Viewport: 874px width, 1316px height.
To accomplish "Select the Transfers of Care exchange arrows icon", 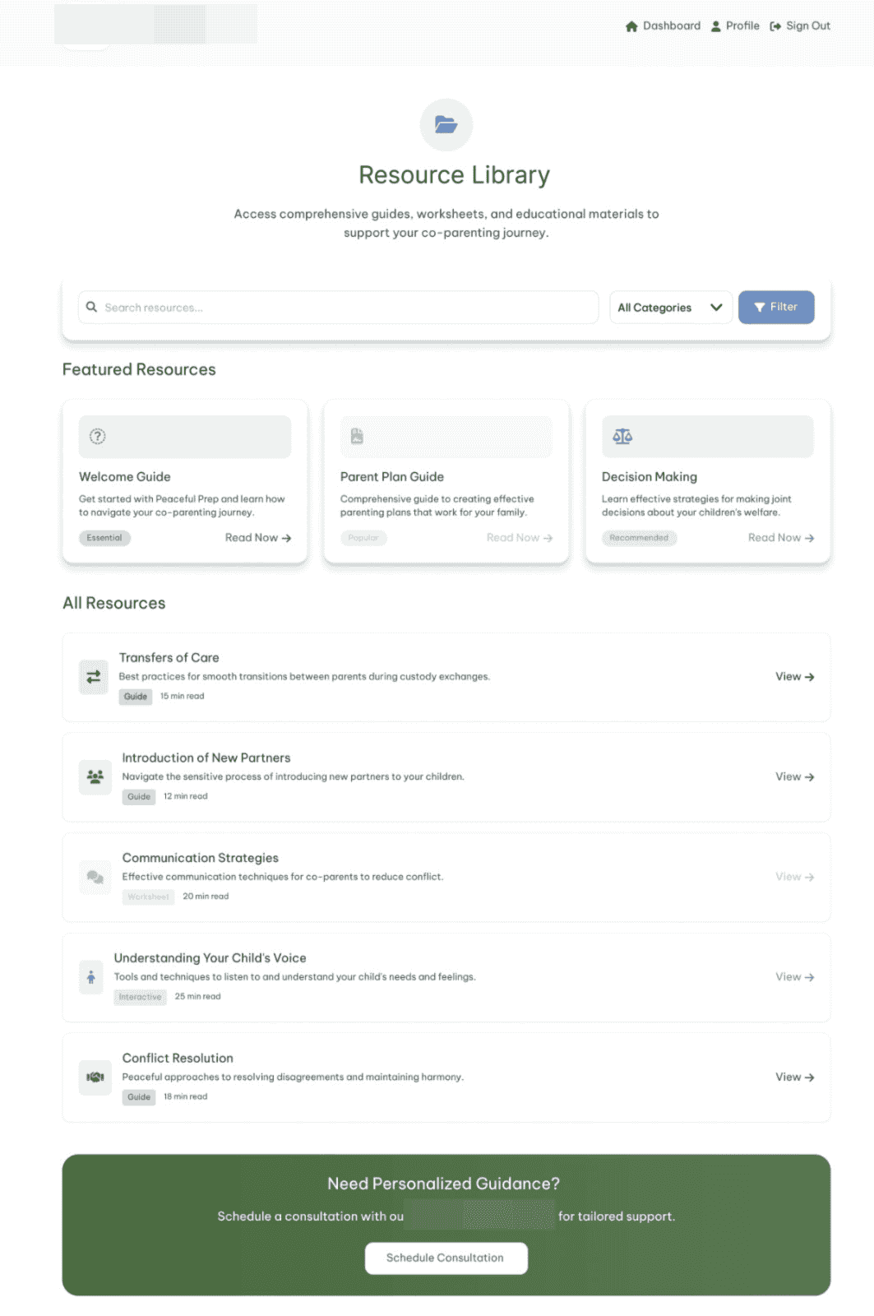I will point(93,676).
